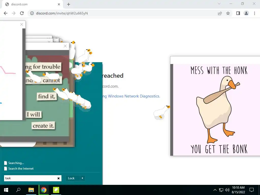The image size is (260, 195).
Task: Close the white graph popup window
Action: click(22, 24)
